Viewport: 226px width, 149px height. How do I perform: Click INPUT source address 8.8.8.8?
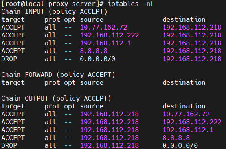pos(94,51)
